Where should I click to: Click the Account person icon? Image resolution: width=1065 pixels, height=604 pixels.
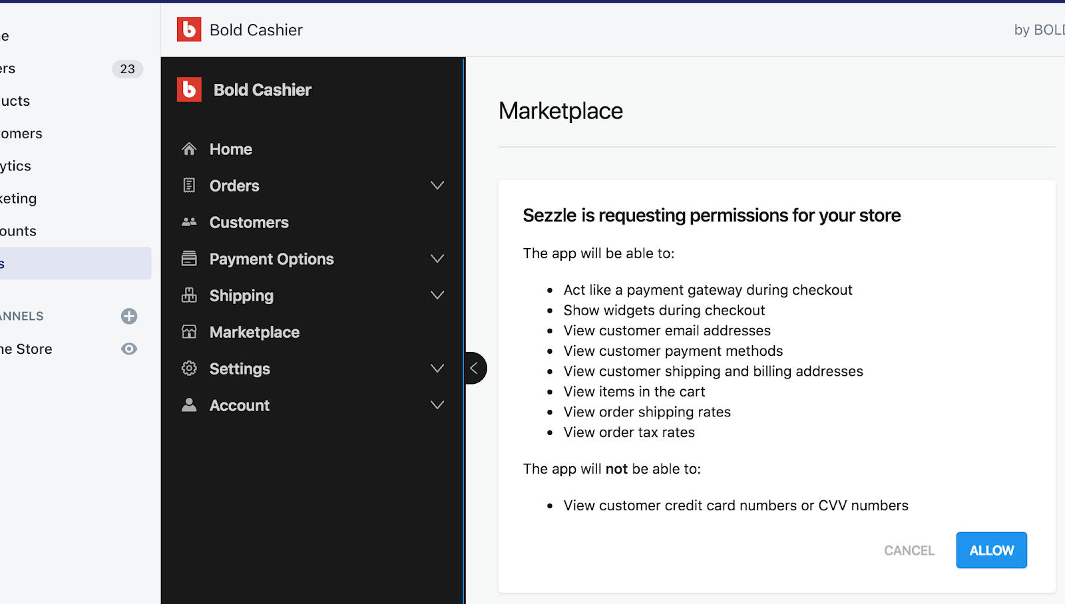click(189, 405)
